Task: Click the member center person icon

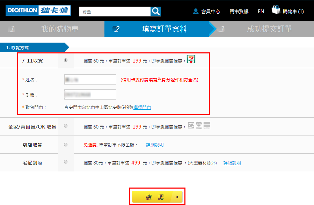Action: coord(196,12)
